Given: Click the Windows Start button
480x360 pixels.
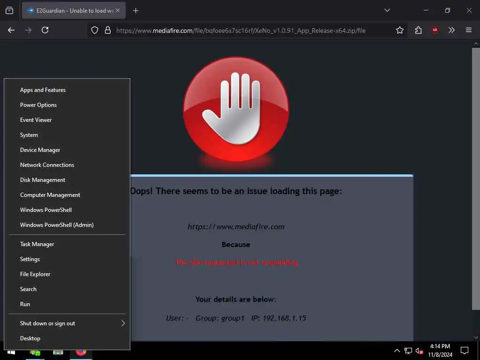Looking at the screenshot, I should click(x=11, y=352).
